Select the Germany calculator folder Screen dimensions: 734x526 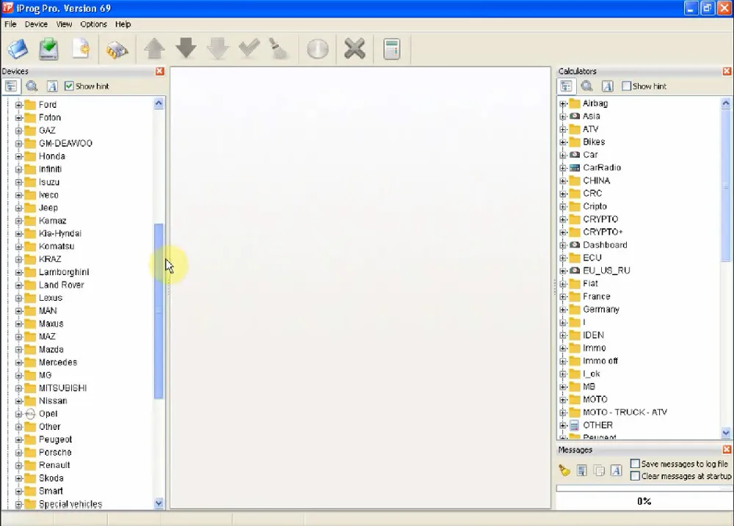(601, 310)
